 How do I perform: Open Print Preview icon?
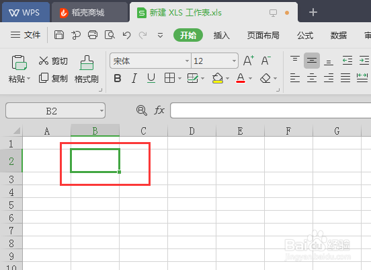click(110, 35)
